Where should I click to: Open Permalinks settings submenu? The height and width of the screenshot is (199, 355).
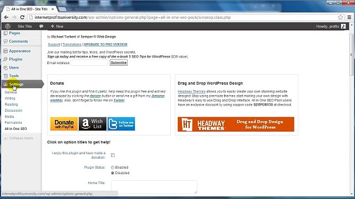tap(13, 123)
